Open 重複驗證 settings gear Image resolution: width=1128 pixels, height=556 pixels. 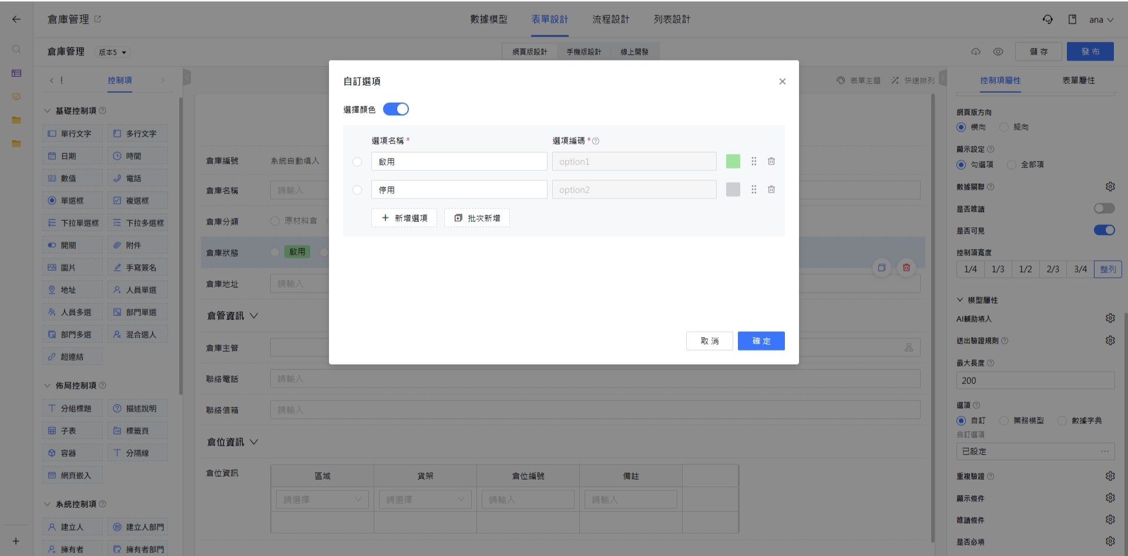tap(1110, 476)
